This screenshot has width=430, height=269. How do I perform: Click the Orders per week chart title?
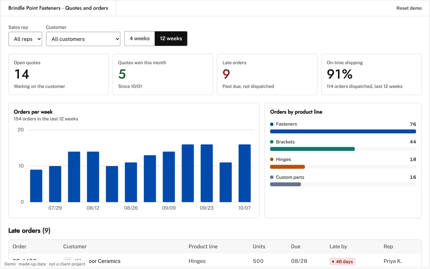(x=33, y=112)
